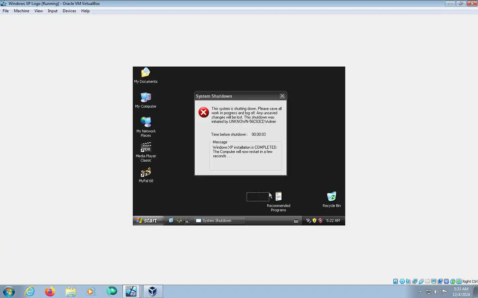Click VirtualBox audio indicator
Viewport: 478px width, 298px height.
pos(408,281)
